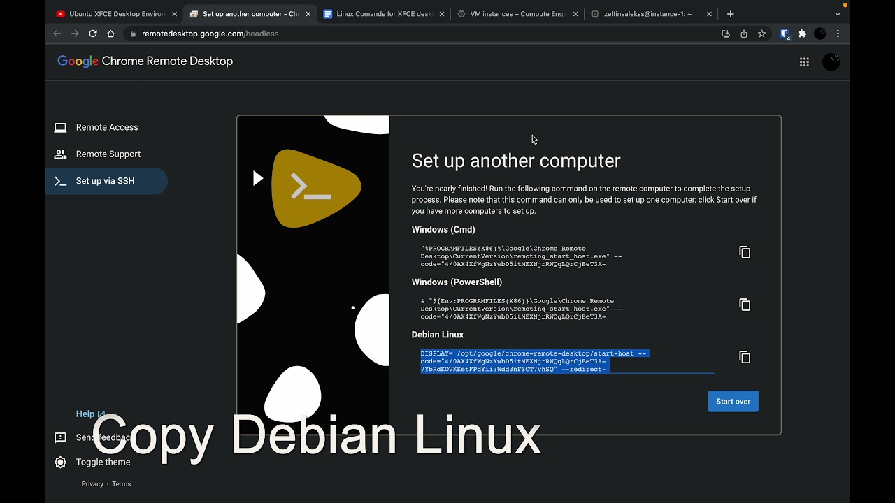Switch to VM instances Compute Engine tab
895x503 pixels.
click(518, 14)
